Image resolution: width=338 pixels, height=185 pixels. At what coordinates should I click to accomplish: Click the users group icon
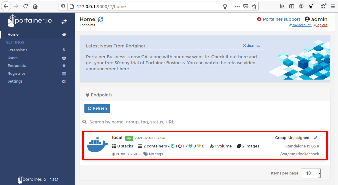click(64, 58)
